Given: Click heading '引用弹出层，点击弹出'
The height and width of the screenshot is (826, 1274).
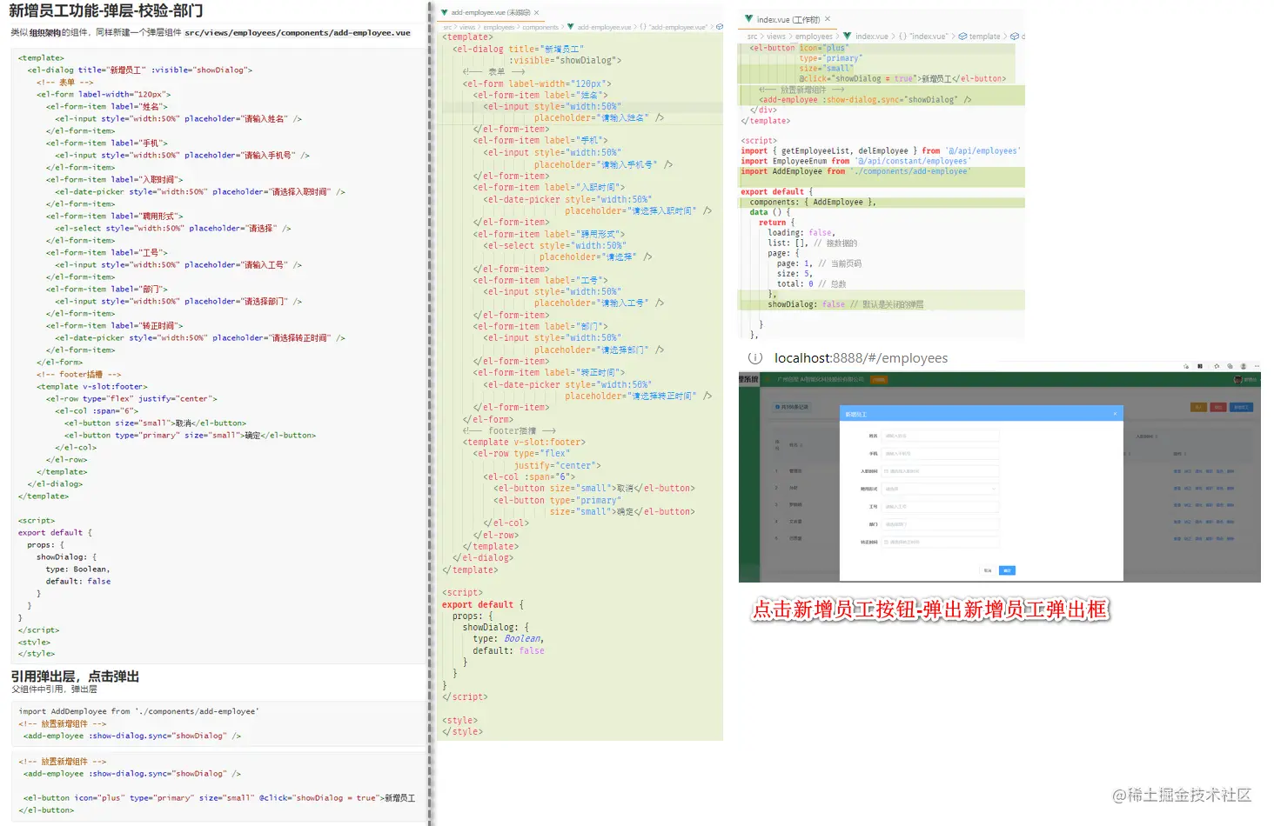Looking at the screenshot, I should 75,676.
